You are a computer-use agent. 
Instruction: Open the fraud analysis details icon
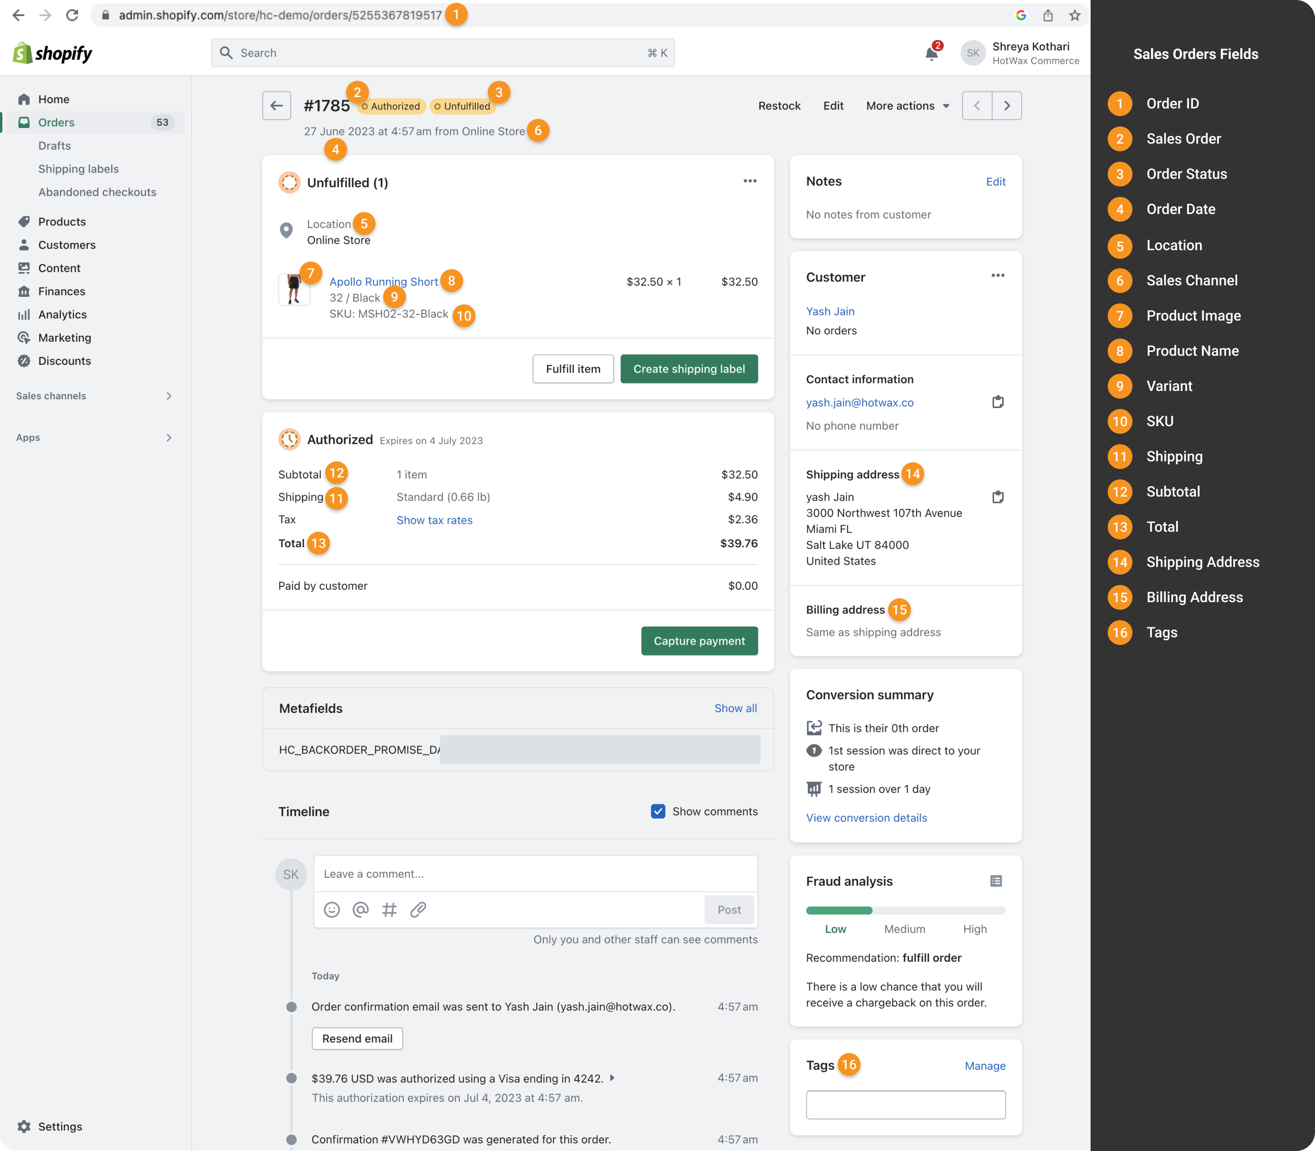pos(996,881)
